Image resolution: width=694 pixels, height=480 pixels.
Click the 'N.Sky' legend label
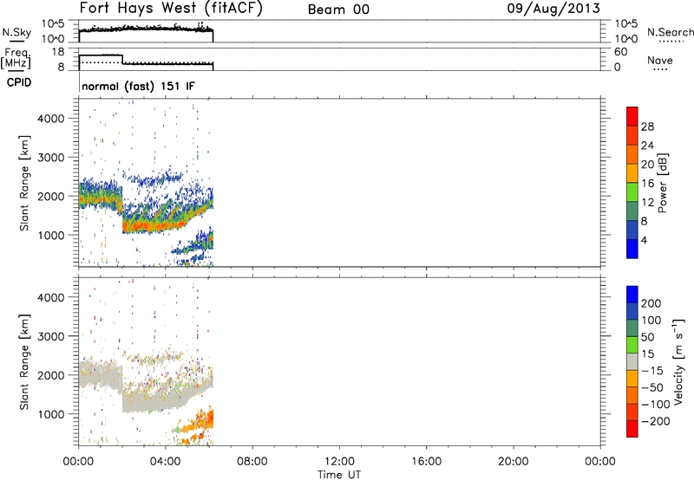[x=16, y=32]
